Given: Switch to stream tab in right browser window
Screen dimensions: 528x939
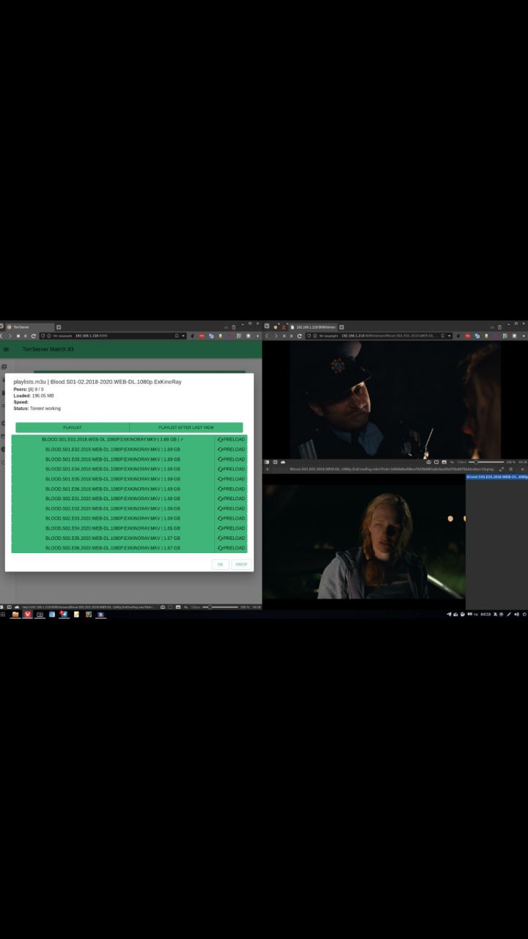Looking at the screenshot, I should 313,326.
